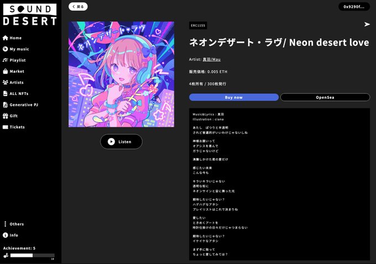The height and width of the screenshot is (264, 376).
Task: Select Artists in the sidebar
Action: [x=13, y=82]
